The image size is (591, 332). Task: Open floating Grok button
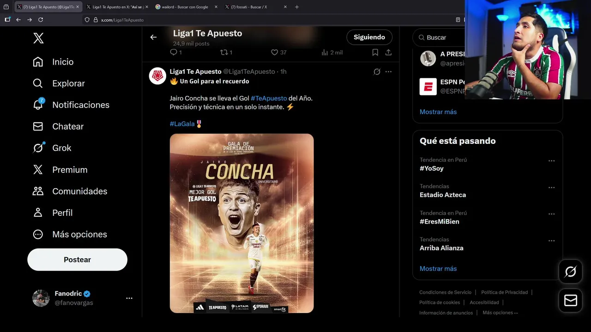pyautogui.click(x=570, y=272)
